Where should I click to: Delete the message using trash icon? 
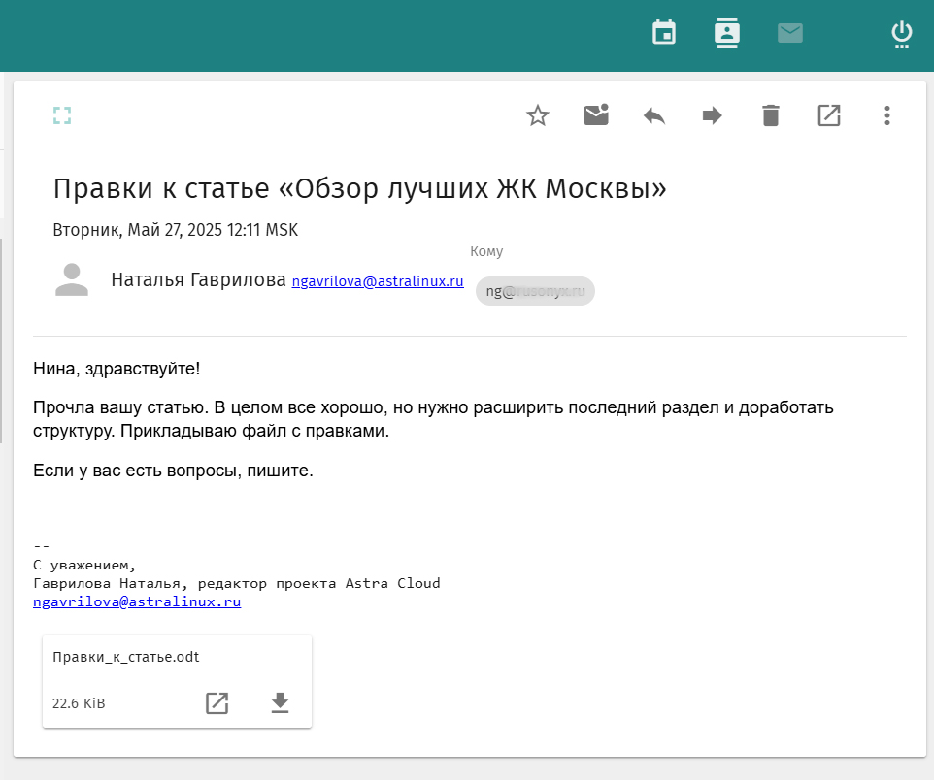pyautogui.click(x=771, y=114)
